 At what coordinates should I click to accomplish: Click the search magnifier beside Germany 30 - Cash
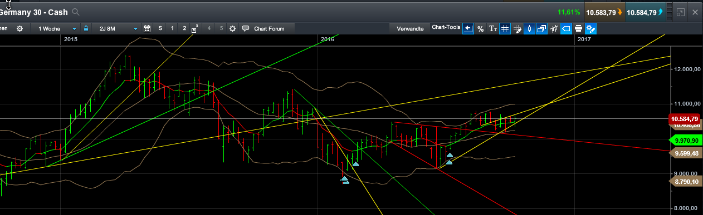(x=76, y=12)
